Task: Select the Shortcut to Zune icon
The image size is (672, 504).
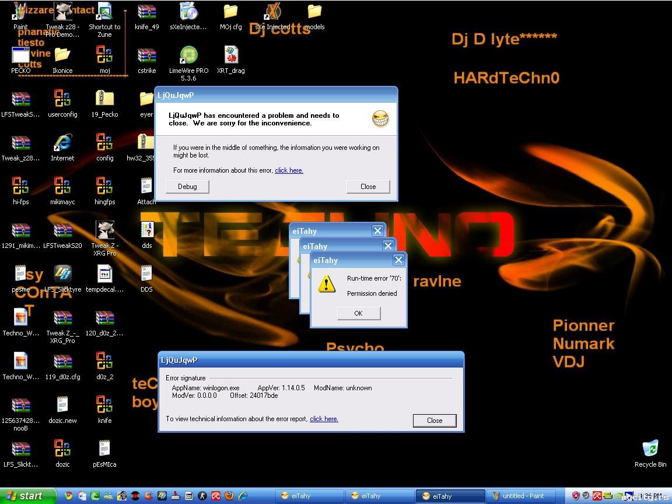Action: [104, 20]
